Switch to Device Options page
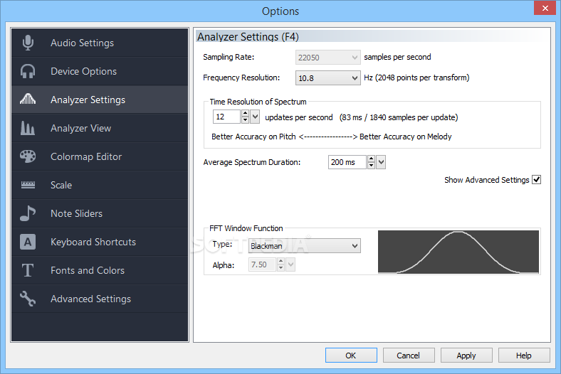 pyautogui.click(x=100, y=71)
